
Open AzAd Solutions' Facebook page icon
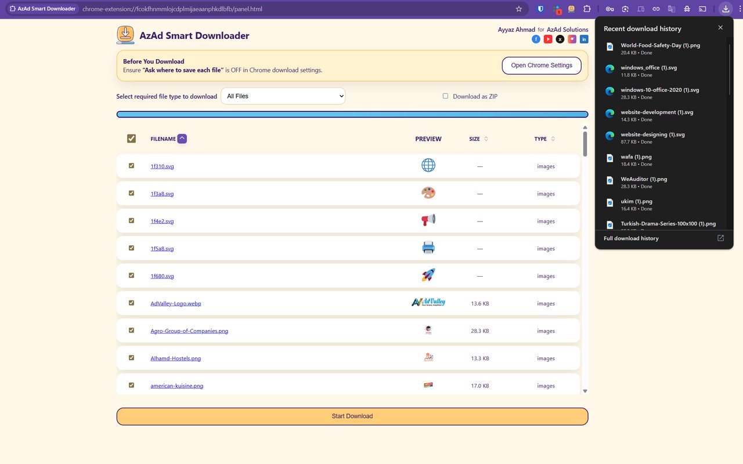[x=536, y=39]
